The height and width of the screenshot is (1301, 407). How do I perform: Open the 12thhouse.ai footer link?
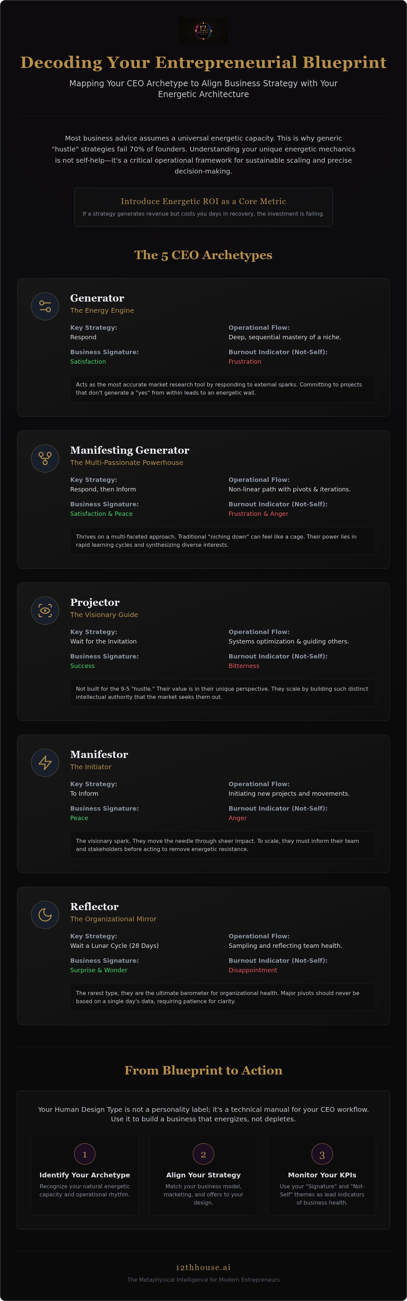pos(203,1267)
